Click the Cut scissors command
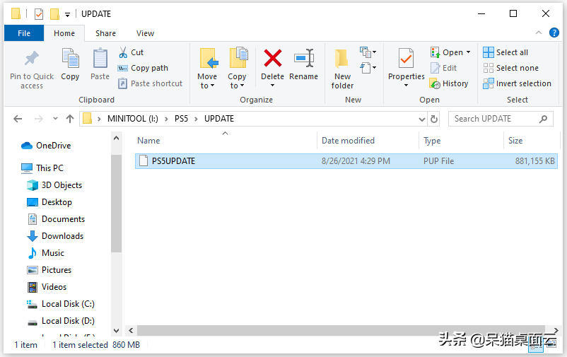This screenshot has width=567, height=357. [x=131, y=52]
